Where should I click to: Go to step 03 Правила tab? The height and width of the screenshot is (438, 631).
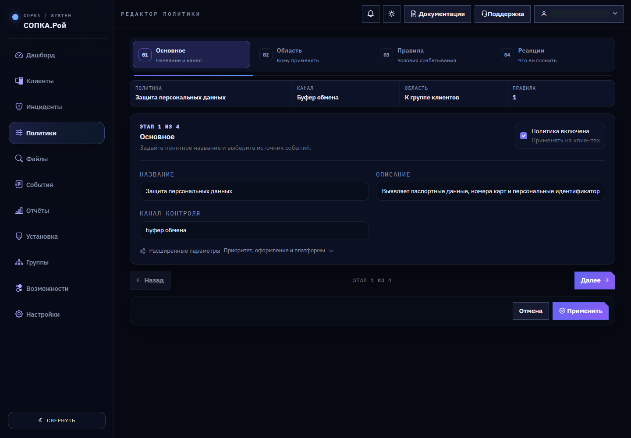click(x=433, y=55)
